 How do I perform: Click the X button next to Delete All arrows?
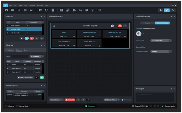coord(88,100)
